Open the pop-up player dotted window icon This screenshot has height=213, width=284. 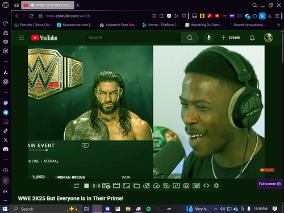pyautogui.click(x=136, y=186)
